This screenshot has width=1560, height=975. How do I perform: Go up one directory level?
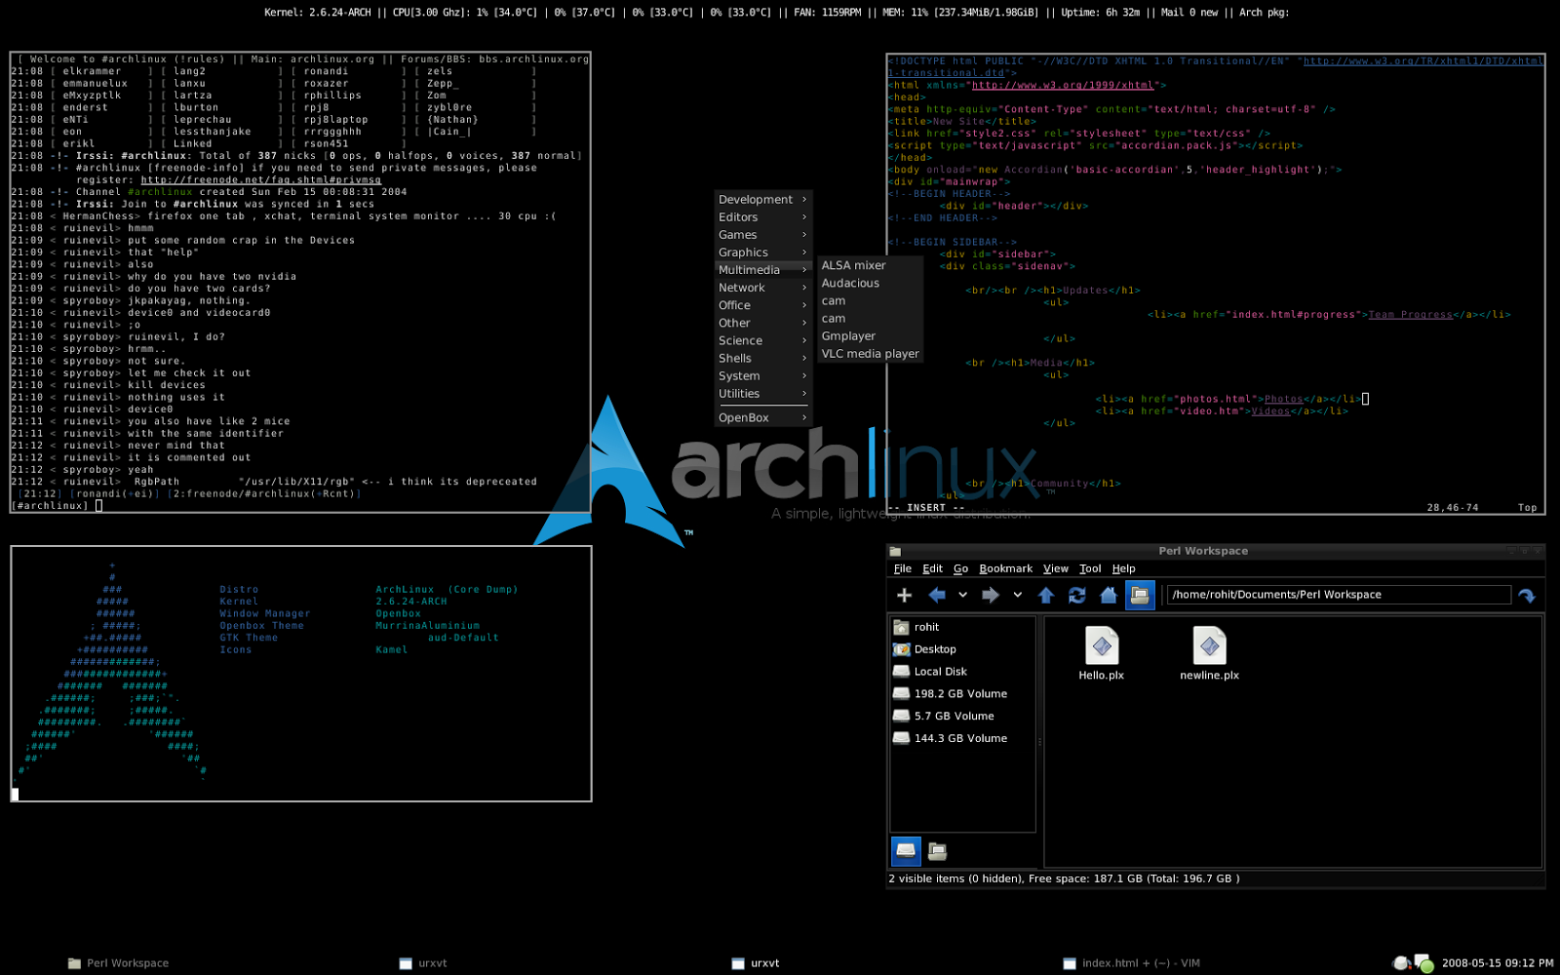pyautogui.click(x=1046, y=594)
